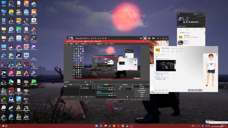
Task: Click the share icon in game hall window
Action: point(103,38)
